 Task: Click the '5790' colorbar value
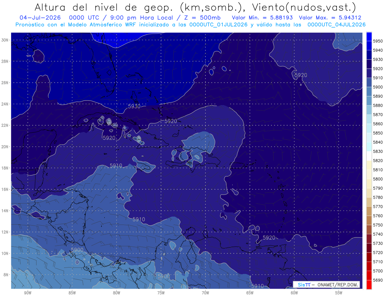[x=378, y=188]
